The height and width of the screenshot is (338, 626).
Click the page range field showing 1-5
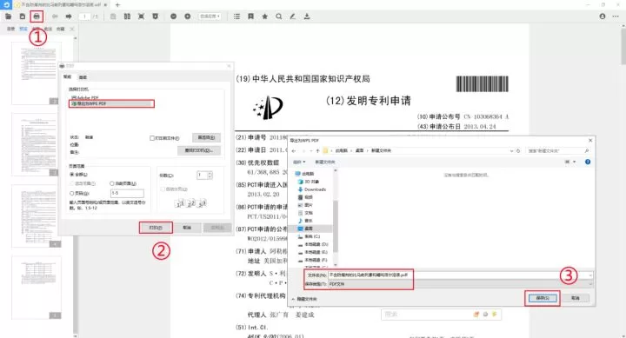(x=127, y=193)
